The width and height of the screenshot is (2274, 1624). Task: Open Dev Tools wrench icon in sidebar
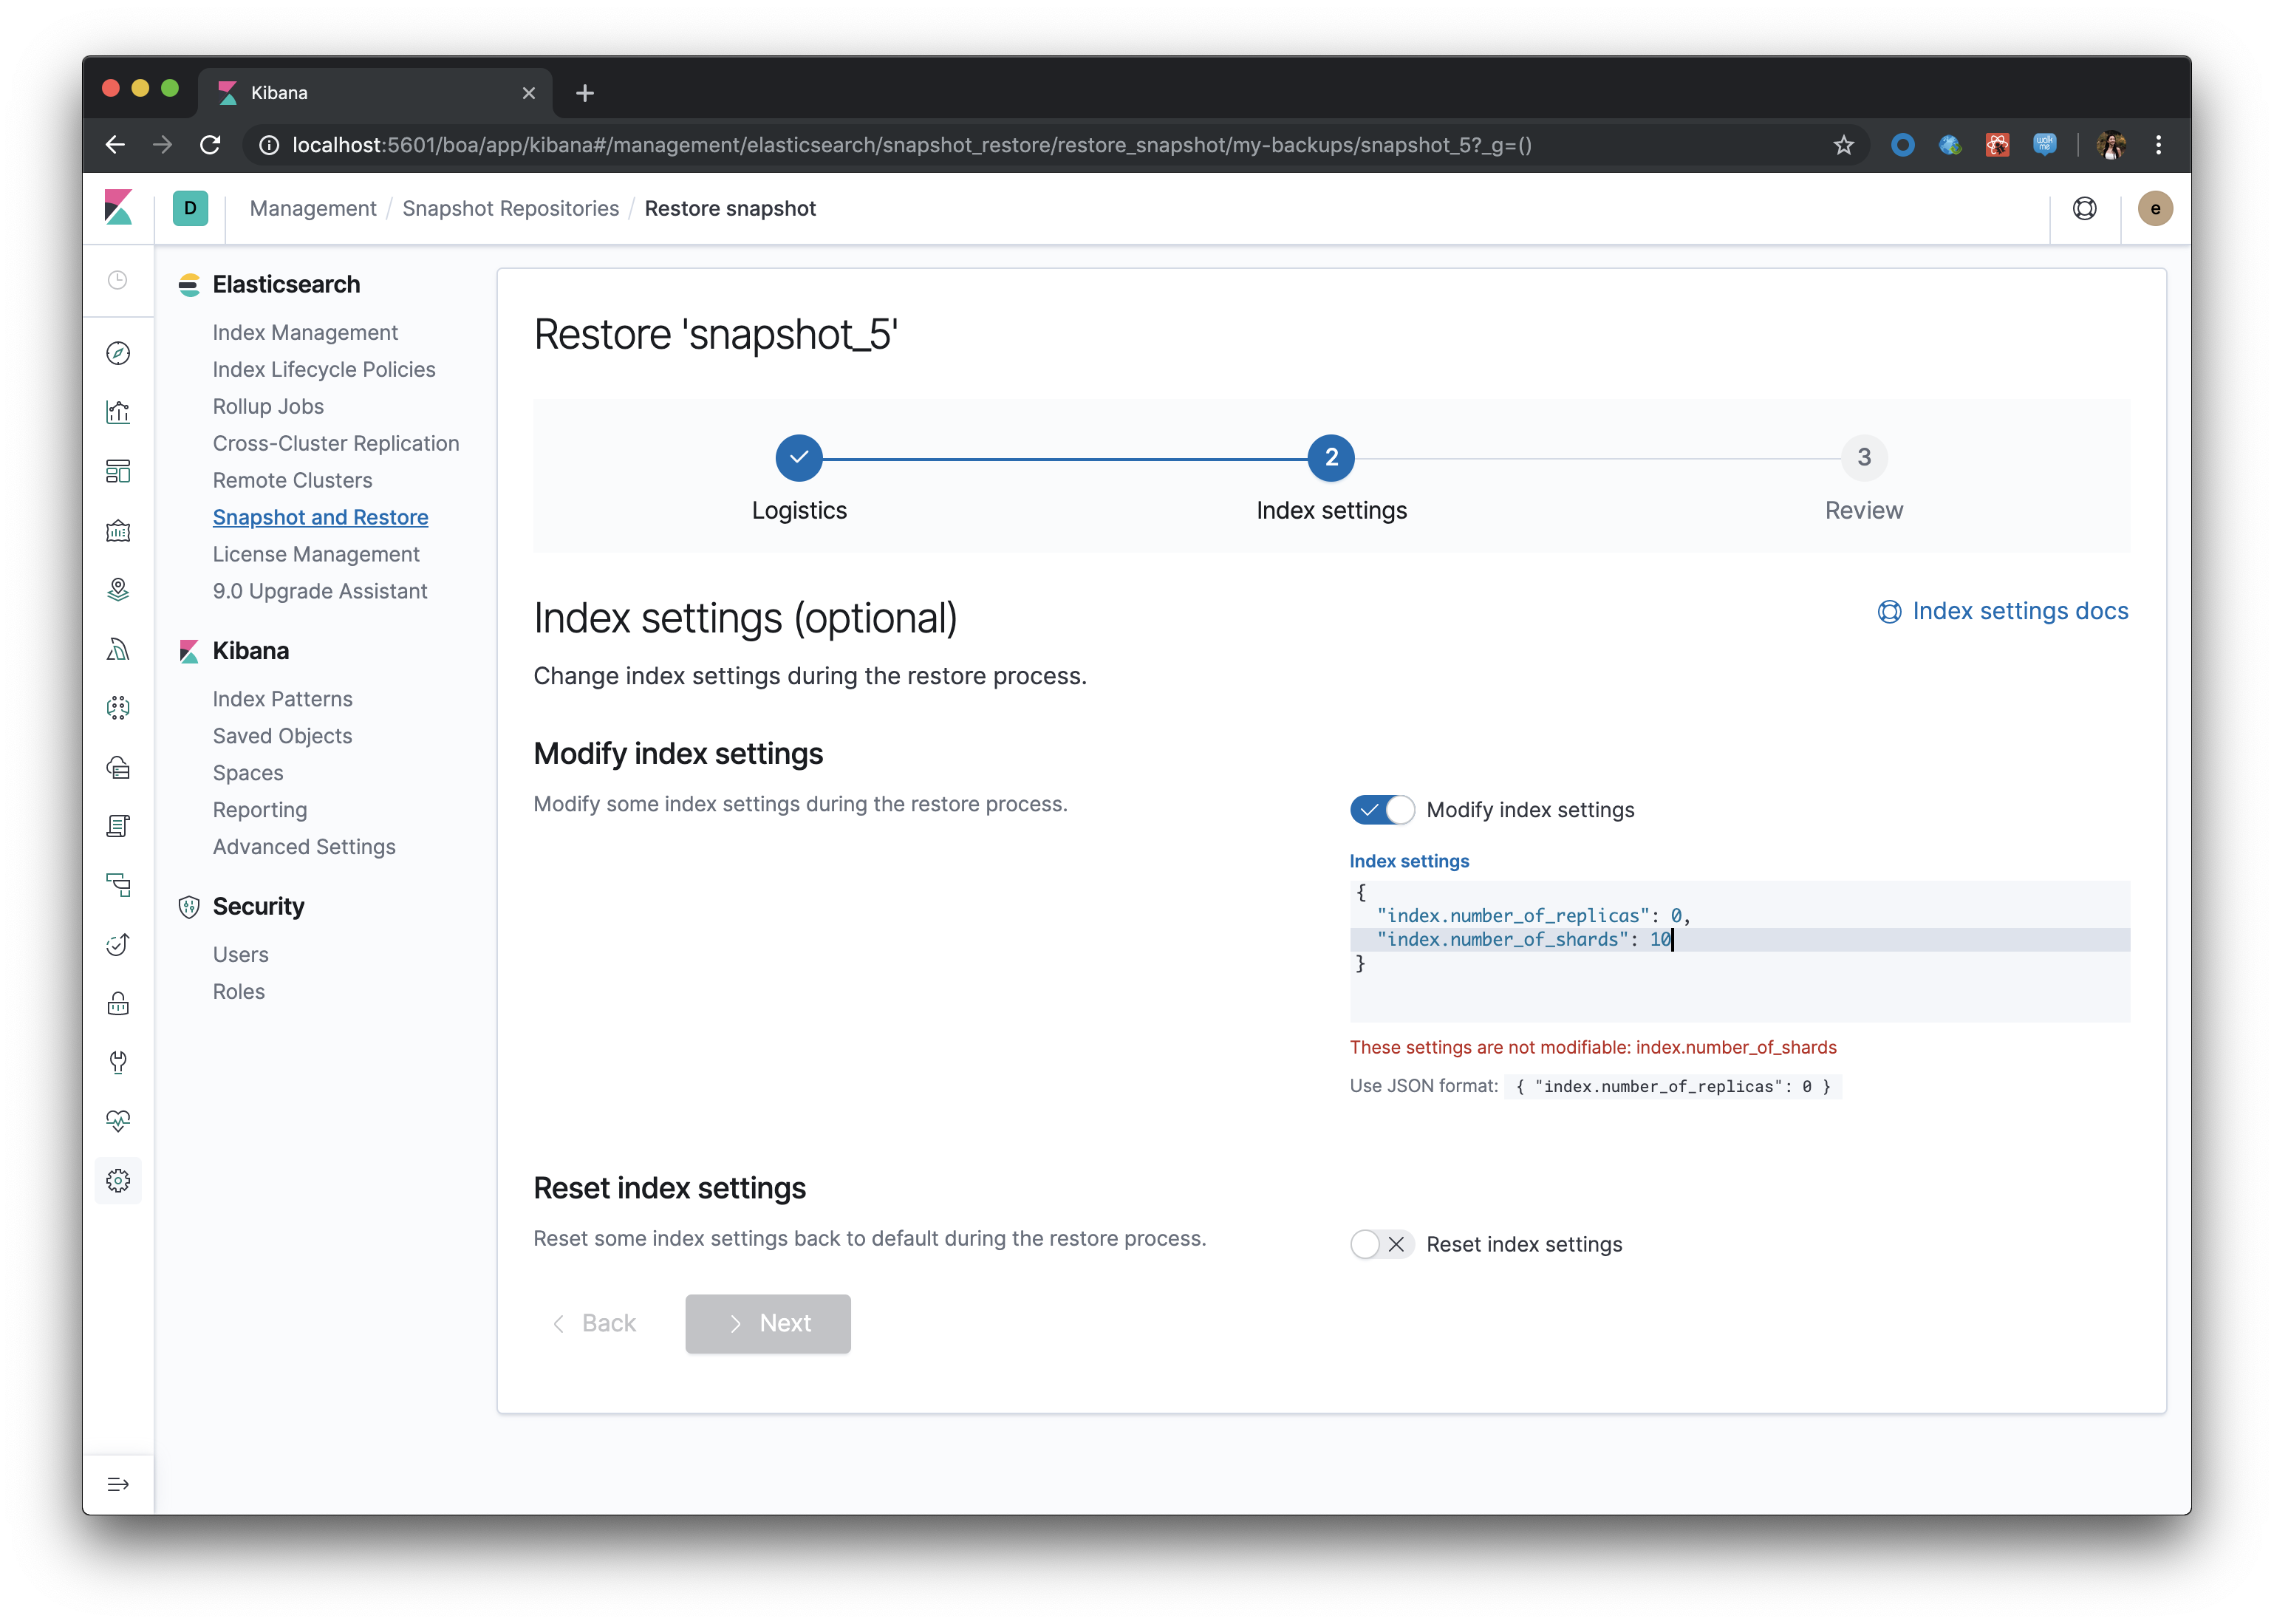point(118,1062)
